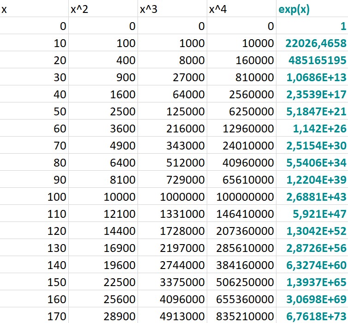Click the cell containing 285610000

tap(242, 248)
